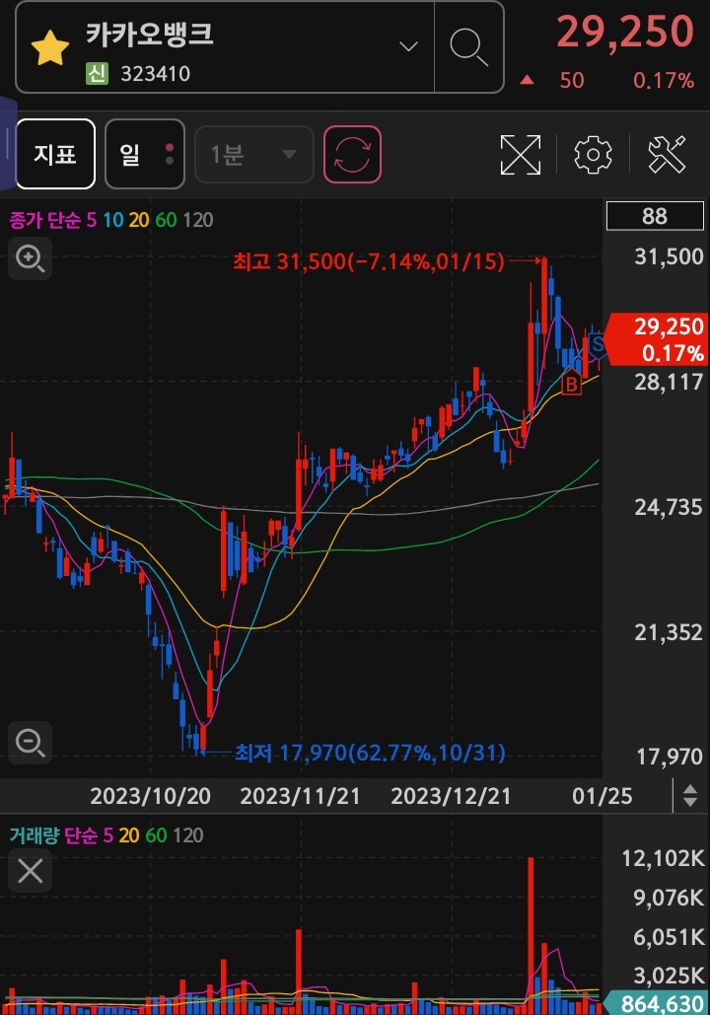Select the 5 moving average label in price legend

(x=92, y=220)
